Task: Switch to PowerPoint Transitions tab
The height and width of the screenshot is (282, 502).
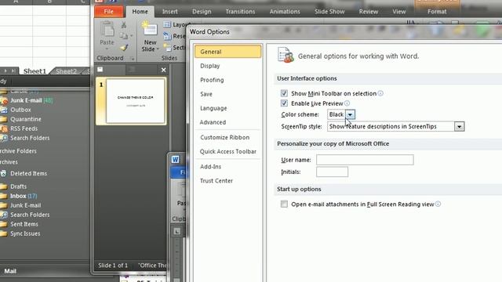Action: 240,12
